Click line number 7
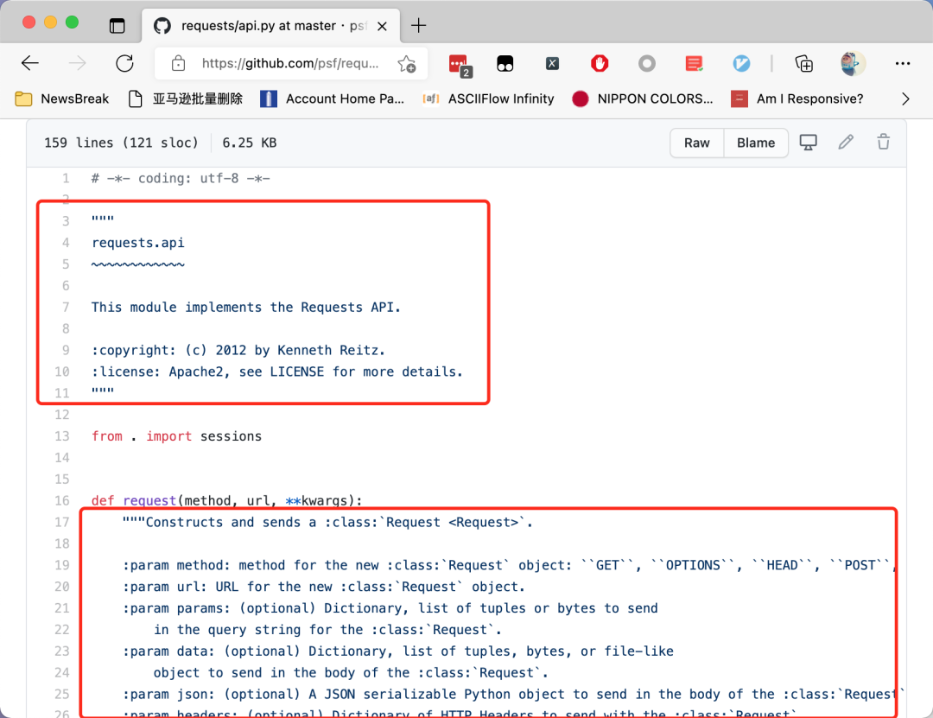The height and width of the screenshot is (718, 933). [x=66, y=308]
